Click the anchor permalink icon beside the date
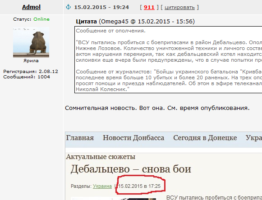The image size is (262, 200). click(x=68, y=7)
